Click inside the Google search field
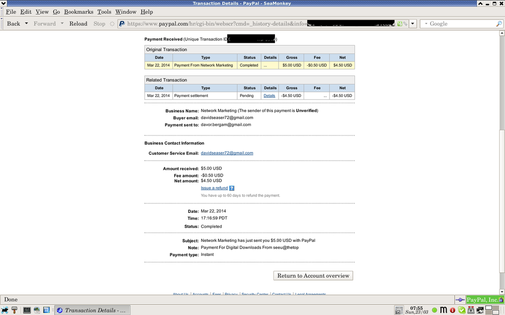The width and height of the screenshot is (505, 315). click(x=461, y=24)
